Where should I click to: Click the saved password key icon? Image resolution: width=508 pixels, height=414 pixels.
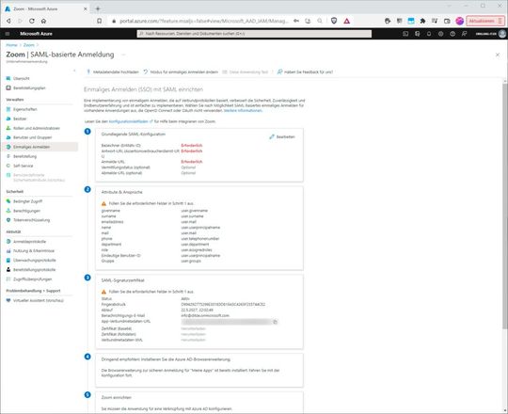(x=296, y=21)
